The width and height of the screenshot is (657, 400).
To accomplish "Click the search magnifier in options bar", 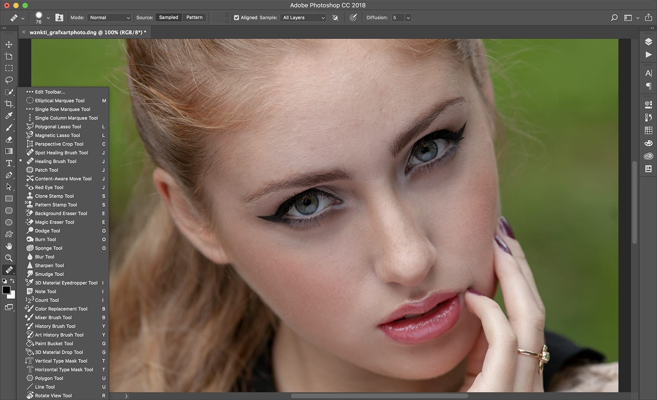I will pos(614,18).
